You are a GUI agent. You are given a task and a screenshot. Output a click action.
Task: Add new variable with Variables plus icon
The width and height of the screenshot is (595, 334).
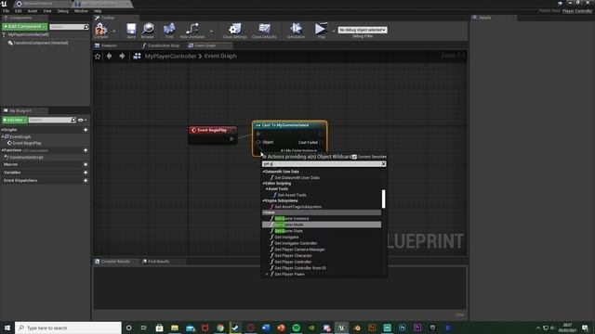tap(86, 173)
